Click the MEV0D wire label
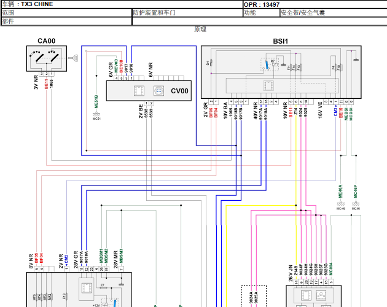 point(116,66)
